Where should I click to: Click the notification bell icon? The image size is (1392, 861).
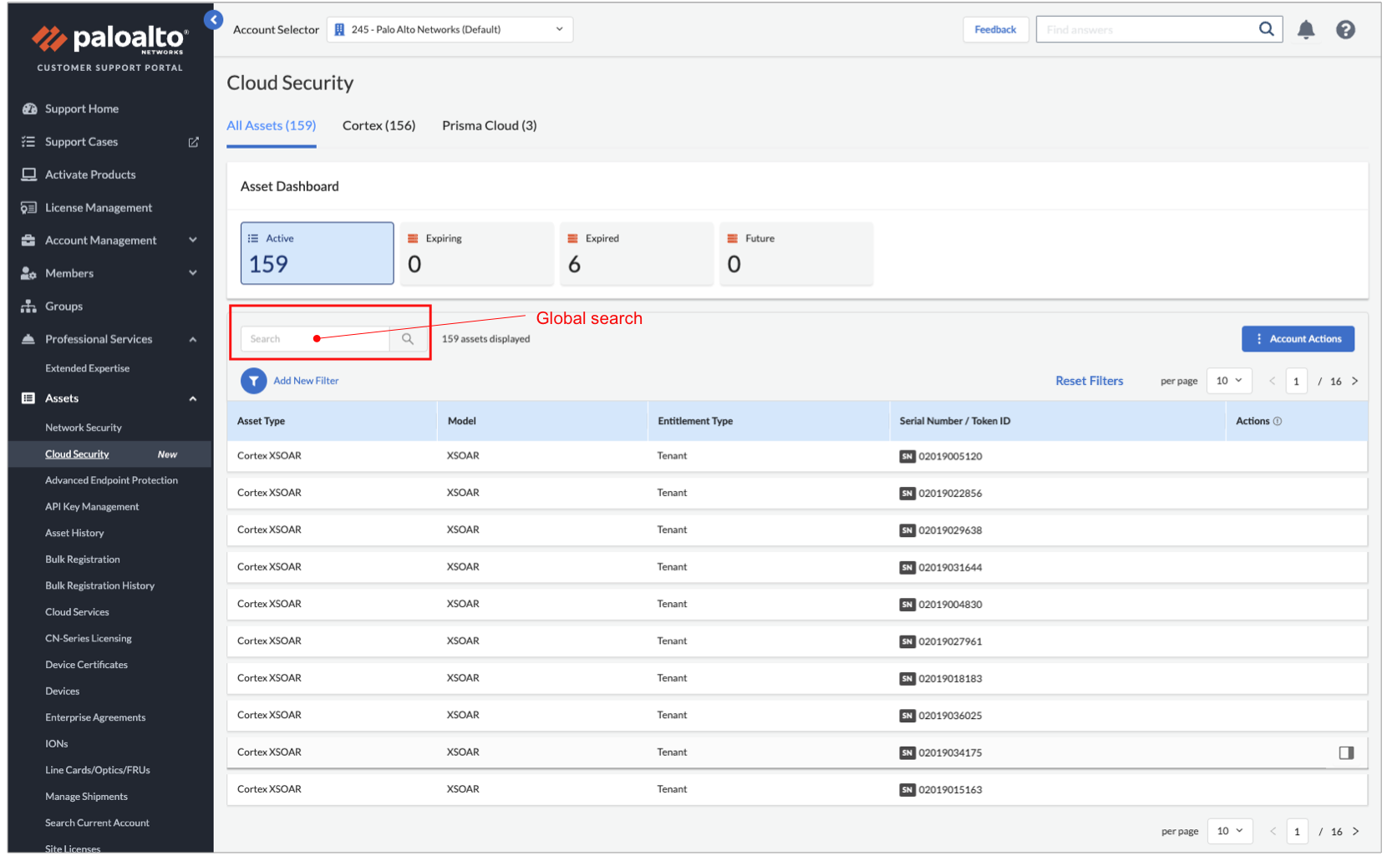coord(1305,30)
